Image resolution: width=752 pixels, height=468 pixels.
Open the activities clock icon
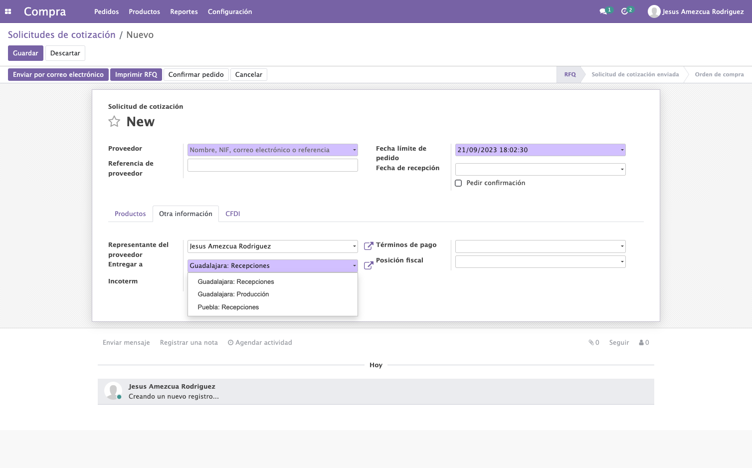pos(624,11)
